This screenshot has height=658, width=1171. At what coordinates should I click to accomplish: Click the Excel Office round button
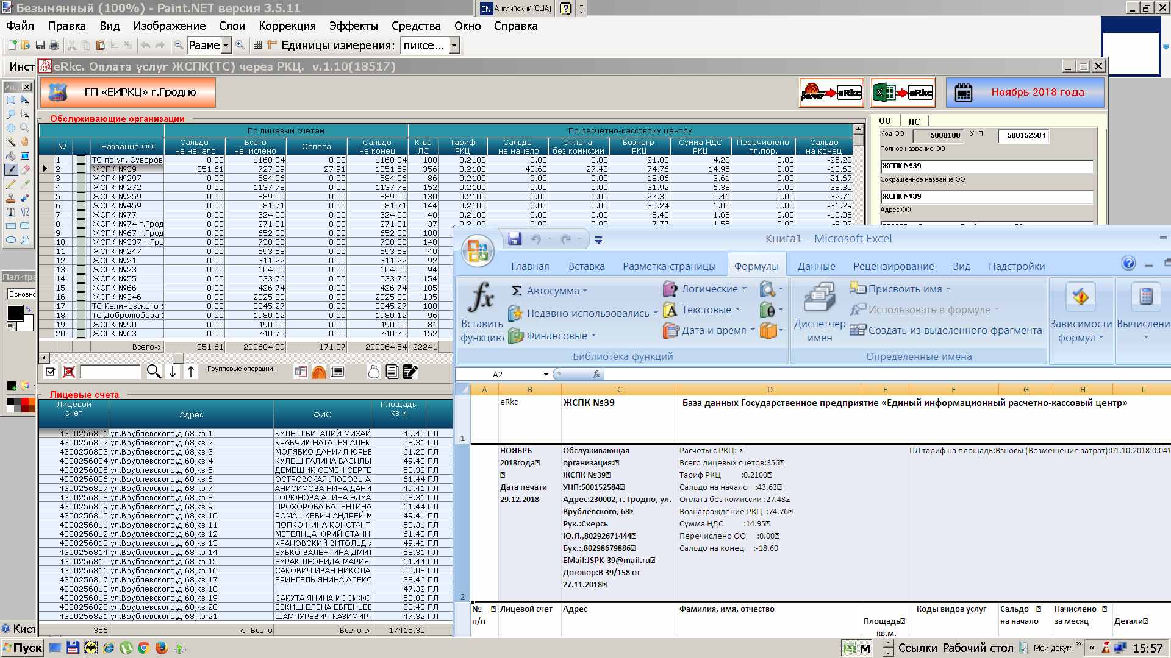[478, 251]
